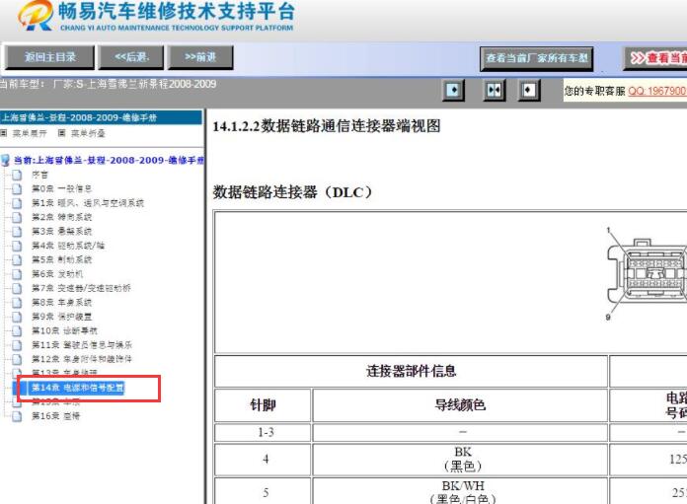This screenshot has height=504, width=687.
Task: Click the DLC connector diagram image
Action: coord(647,273)
